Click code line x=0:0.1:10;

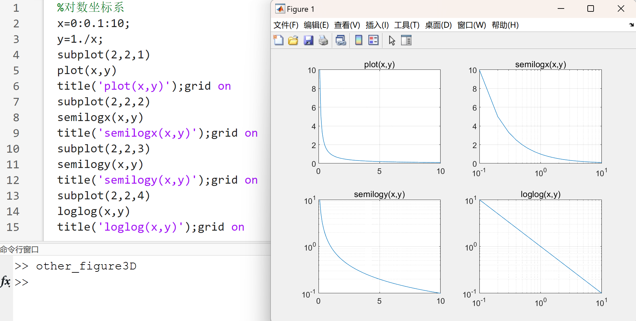click(94, 23)
